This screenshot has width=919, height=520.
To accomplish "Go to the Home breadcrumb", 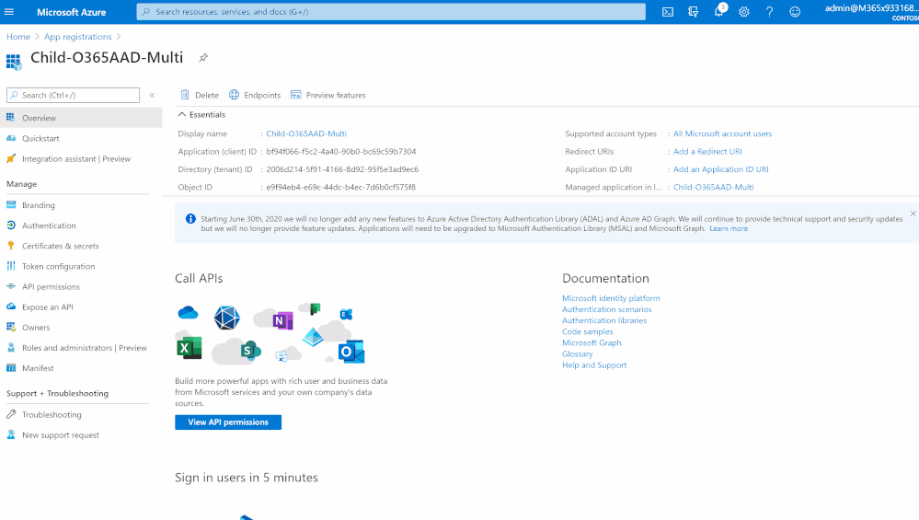I will click(18, 36).
